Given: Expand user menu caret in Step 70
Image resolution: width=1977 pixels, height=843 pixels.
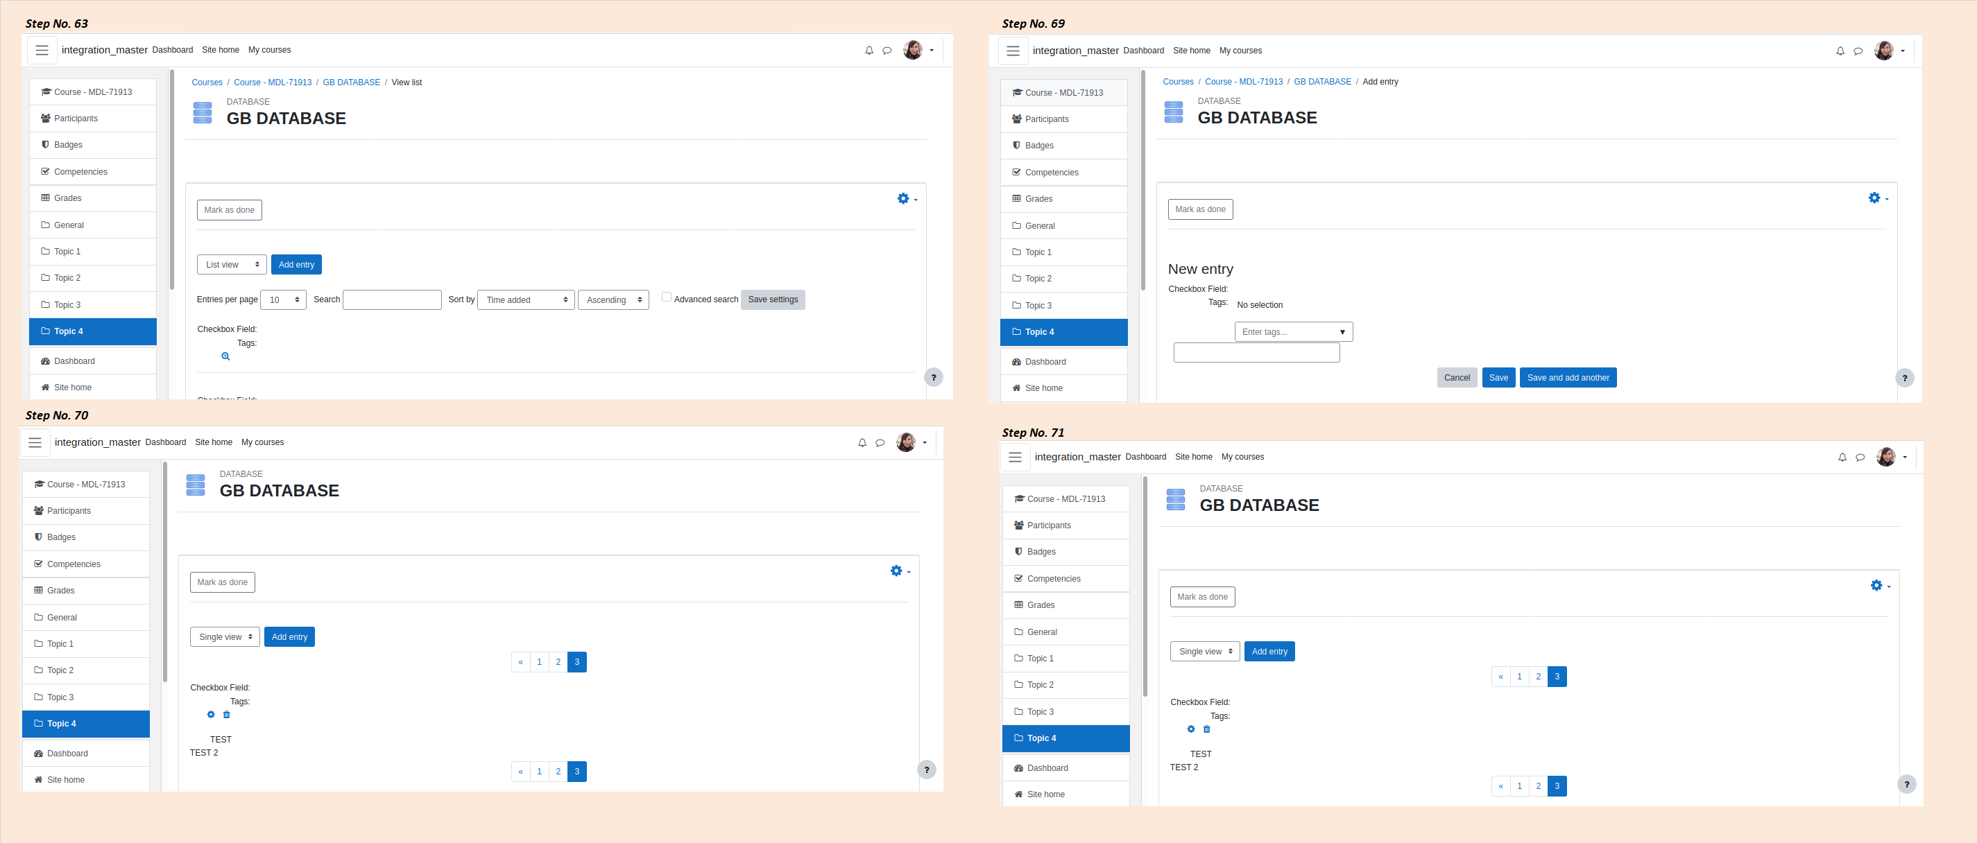Looking at the screenshot, I should (x=925, y=442).
